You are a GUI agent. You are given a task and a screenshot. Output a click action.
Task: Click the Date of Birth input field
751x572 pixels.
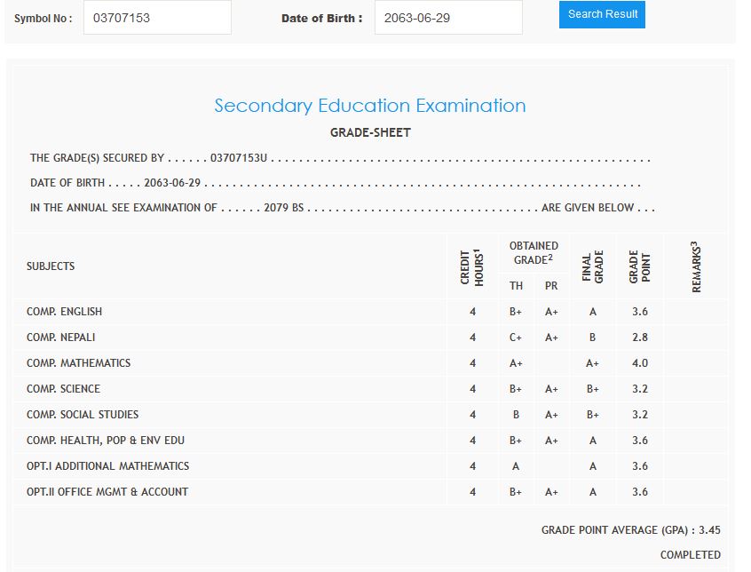click(x=448, y=18)
